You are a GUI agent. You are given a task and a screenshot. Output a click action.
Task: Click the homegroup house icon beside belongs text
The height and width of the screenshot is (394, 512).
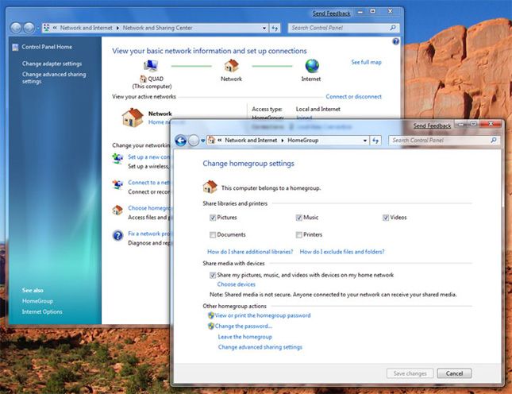click(x=210, y=187)
